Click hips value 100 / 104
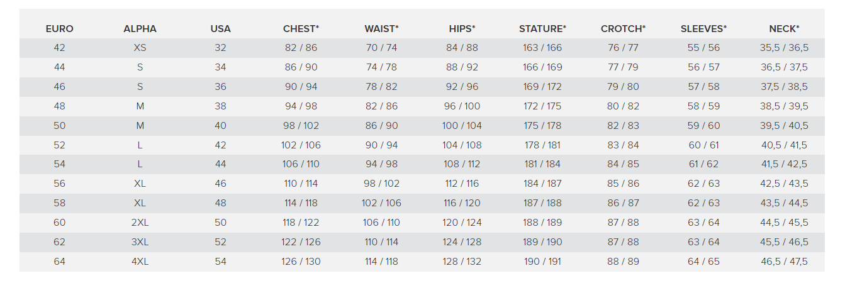The image size is (845, 283). click(462, 126)
